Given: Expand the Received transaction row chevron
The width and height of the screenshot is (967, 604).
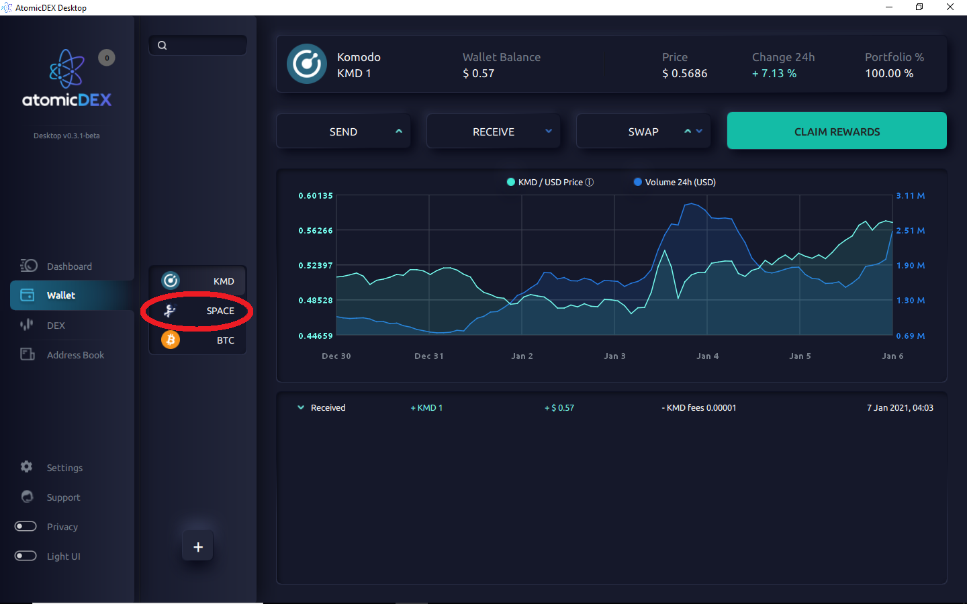Looking at the screenshot, I should (x=301, y=407).
